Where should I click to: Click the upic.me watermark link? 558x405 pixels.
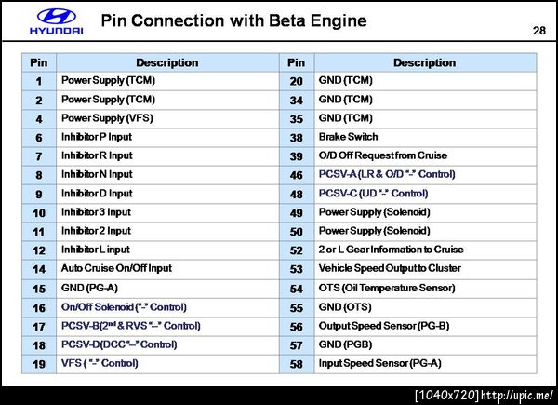click(x=514, y=396)
